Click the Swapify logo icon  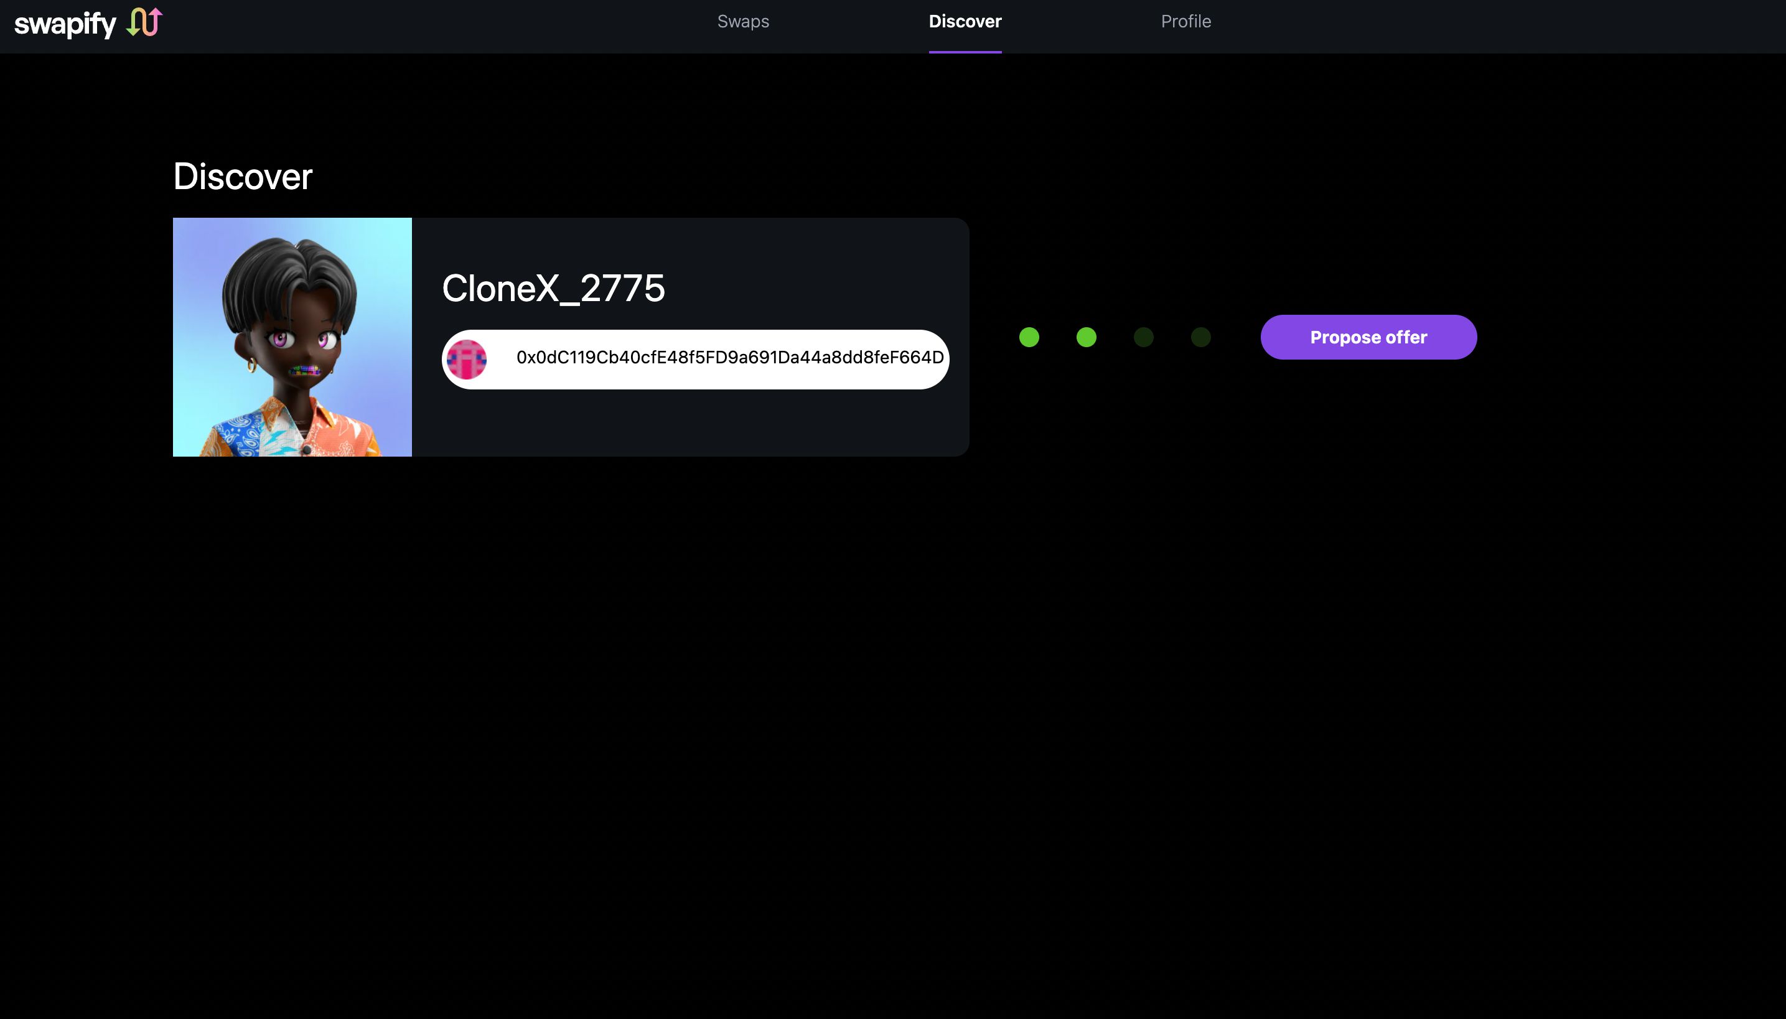[x=146, y=22]
